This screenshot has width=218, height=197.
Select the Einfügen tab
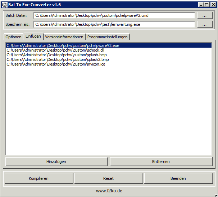33,37
